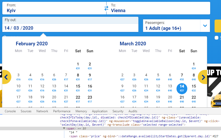Click the From field showing Kyiv
This screenshot has width=221, height=138.
pyautogui.click(x=51, y=8)
